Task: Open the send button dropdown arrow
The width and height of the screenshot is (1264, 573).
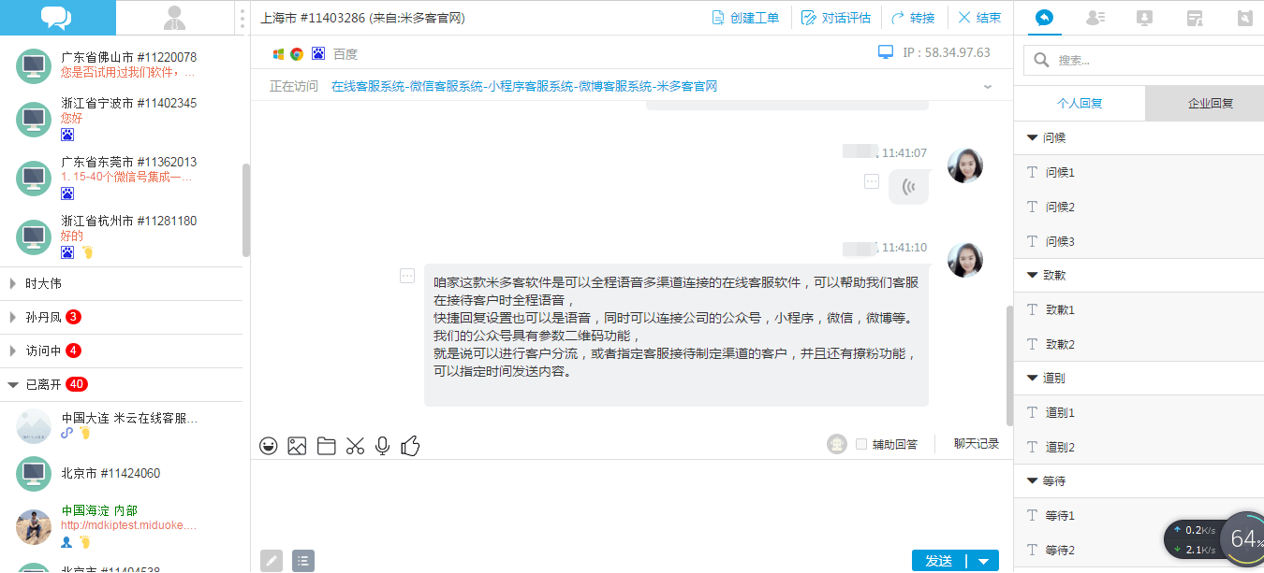Action: pyautogui.click(x=983, y=561)
